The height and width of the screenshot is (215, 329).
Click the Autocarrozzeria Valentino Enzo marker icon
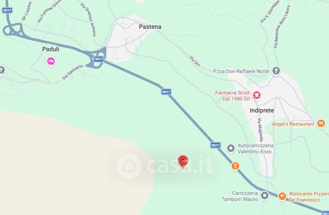pyautogui.click(x=231, y=148)
